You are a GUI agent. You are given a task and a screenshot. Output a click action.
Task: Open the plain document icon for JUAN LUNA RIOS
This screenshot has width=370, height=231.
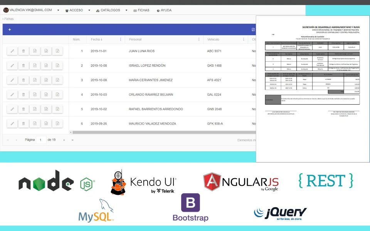(35, 51)
